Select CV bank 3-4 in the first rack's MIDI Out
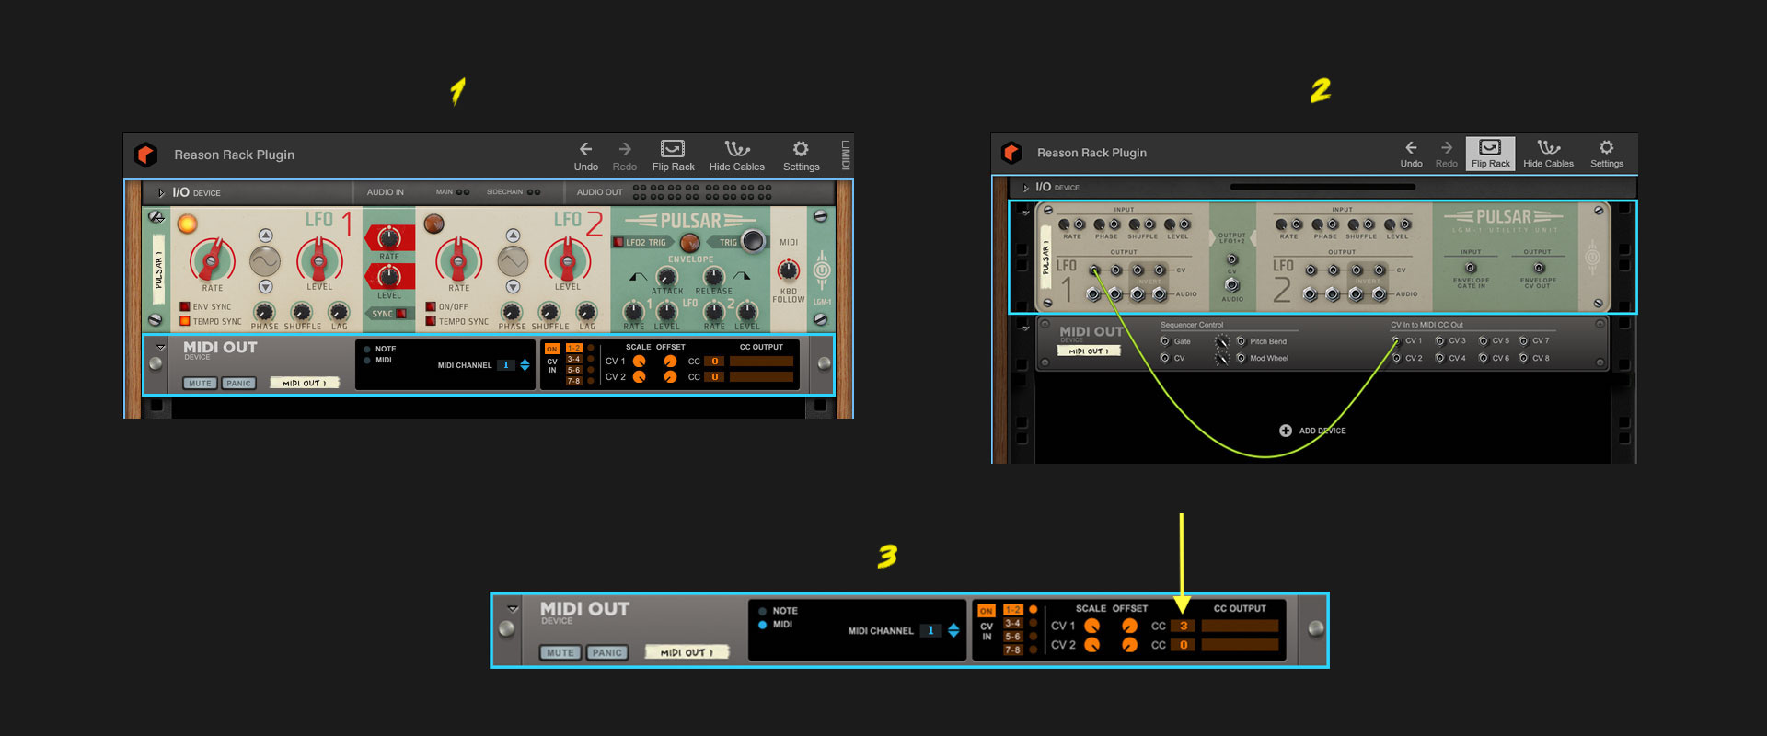 [x=573, y=359]
